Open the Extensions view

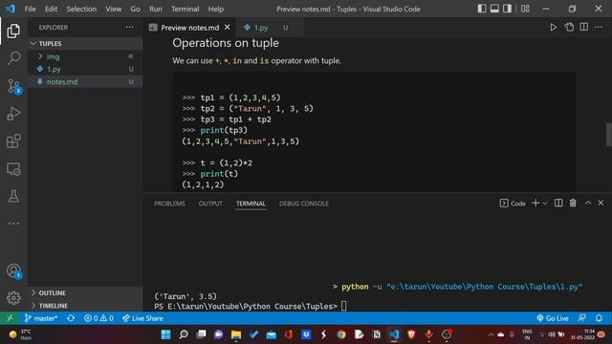13,141
